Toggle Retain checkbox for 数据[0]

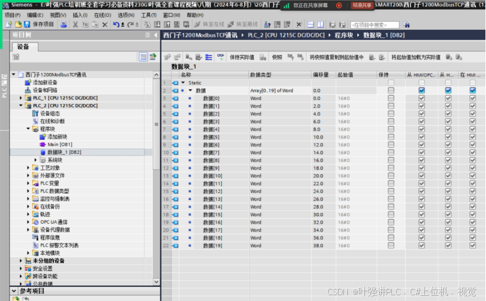(x=391, y=98)
